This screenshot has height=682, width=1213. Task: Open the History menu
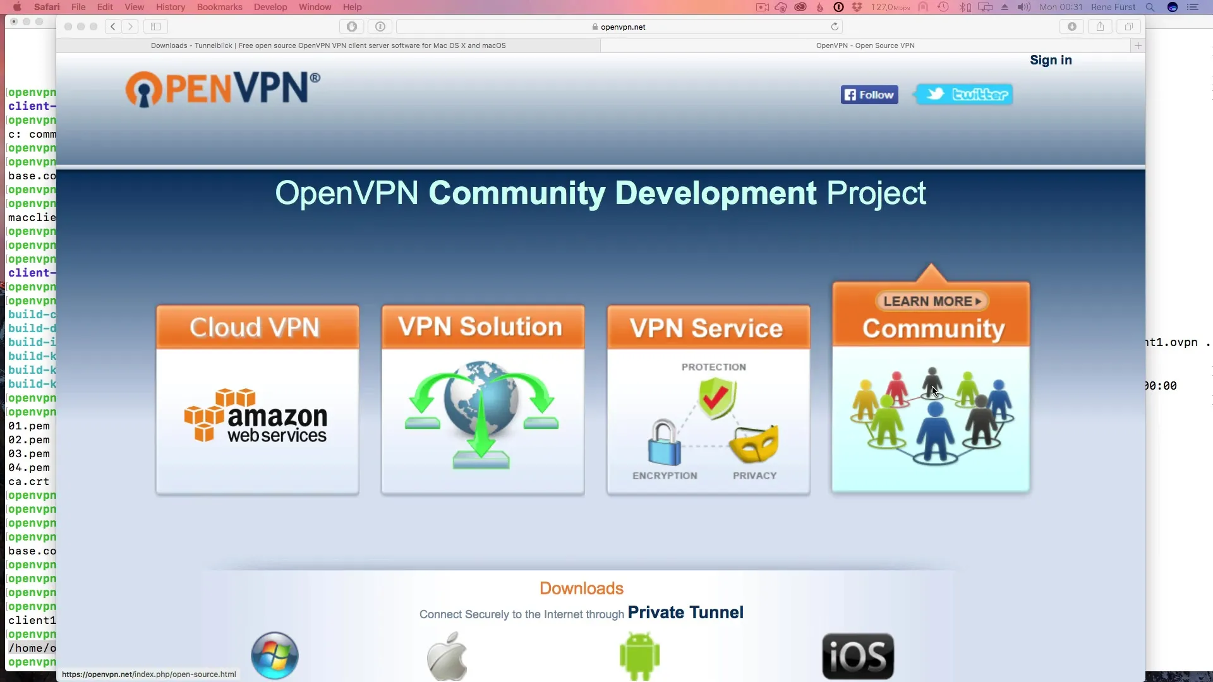click(x=171, y=7)
